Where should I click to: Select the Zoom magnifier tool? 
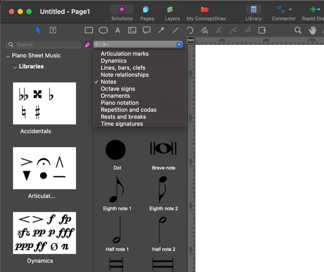(x=298, y=30)
